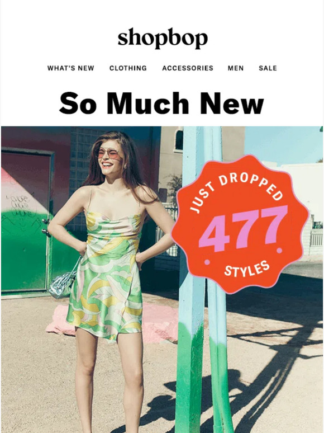Click the red Just Dropped badge
Image resolution: width=324 pixels, height=433 pixels.
240,224
